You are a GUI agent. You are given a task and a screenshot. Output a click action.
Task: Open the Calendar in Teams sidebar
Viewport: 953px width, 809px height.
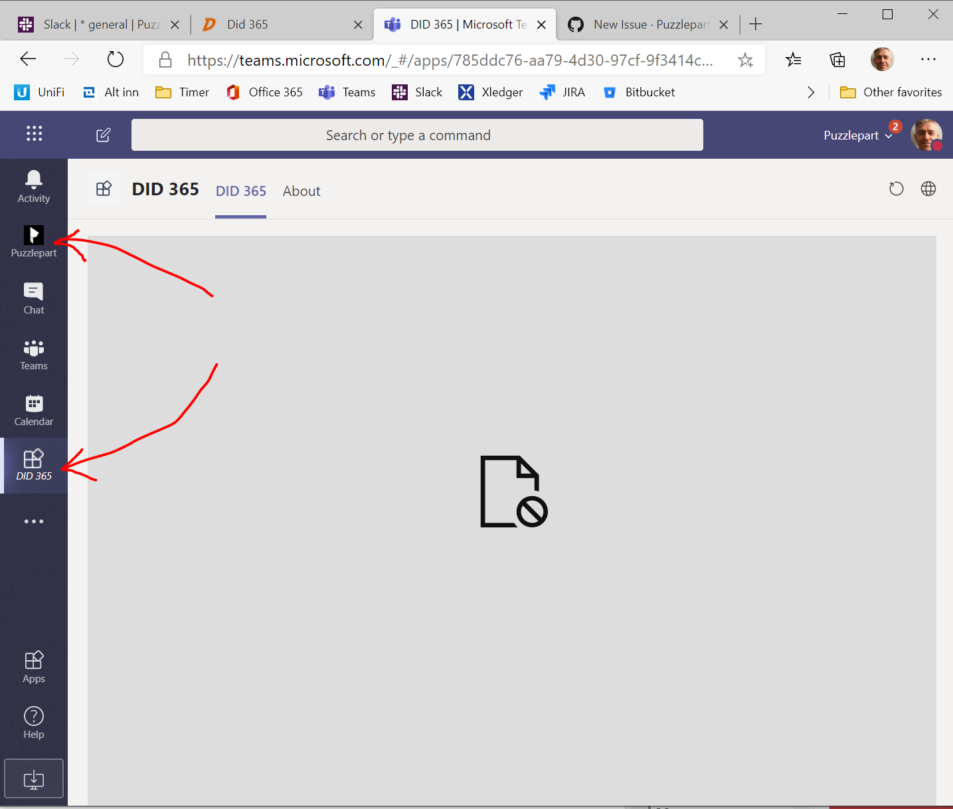pyautogui.click(x=34, y=410)
